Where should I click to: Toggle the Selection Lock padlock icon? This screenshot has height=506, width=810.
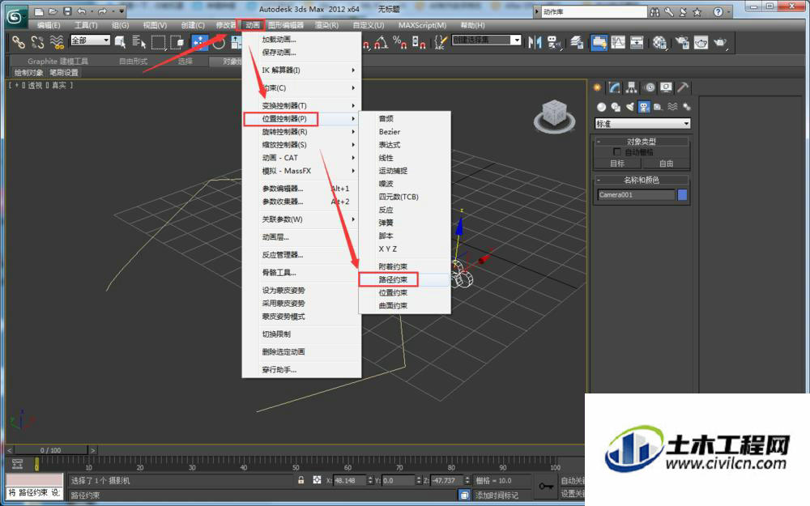tap(301, 480)
